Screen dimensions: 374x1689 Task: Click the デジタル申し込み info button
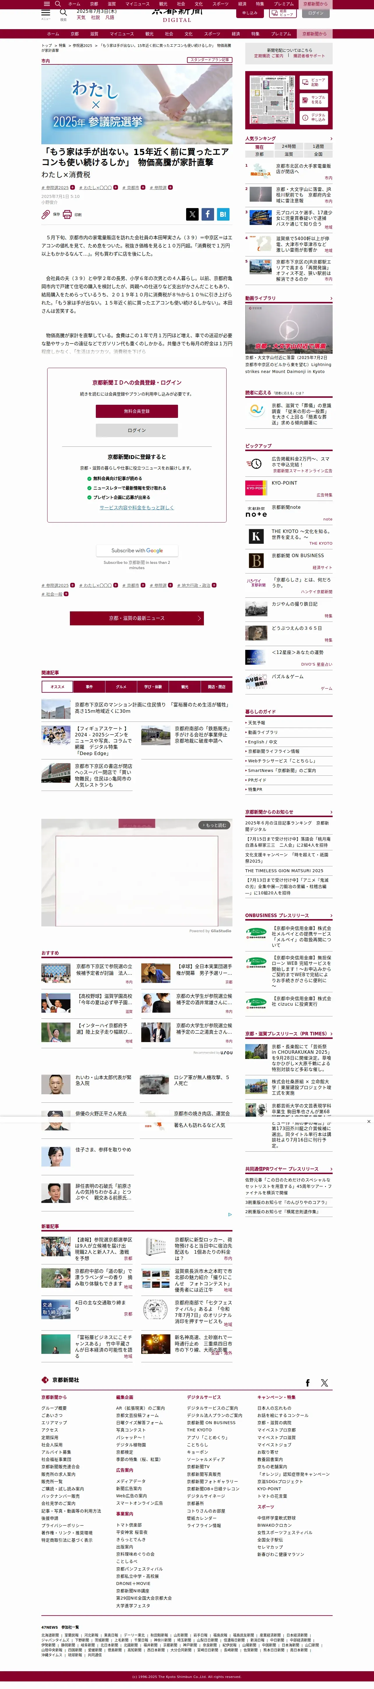[x=314, y=117]
